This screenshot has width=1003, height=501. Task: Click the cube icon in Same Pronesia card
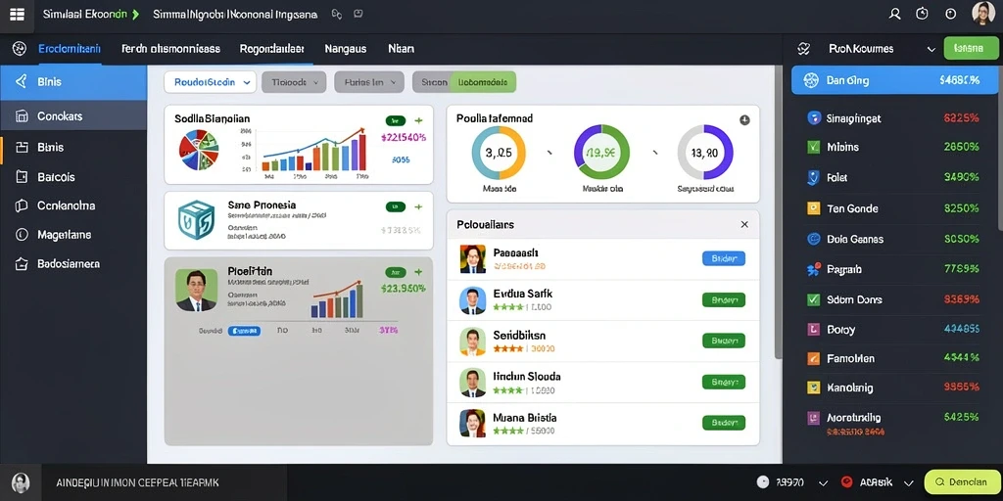[x=196, y=220]
